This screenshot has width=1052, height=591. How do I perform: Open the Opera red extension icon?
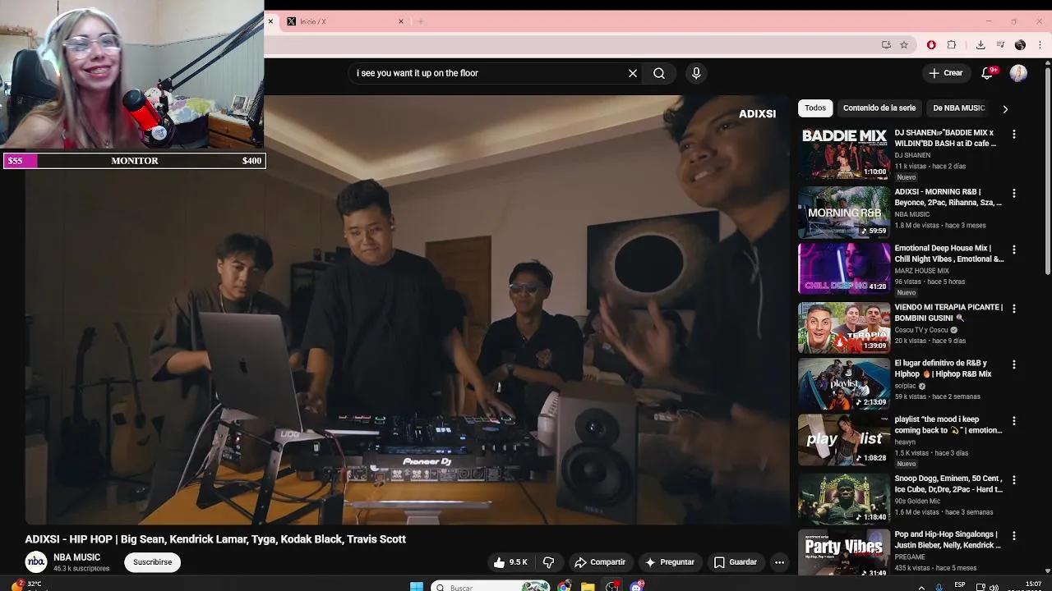pos(931,45)
